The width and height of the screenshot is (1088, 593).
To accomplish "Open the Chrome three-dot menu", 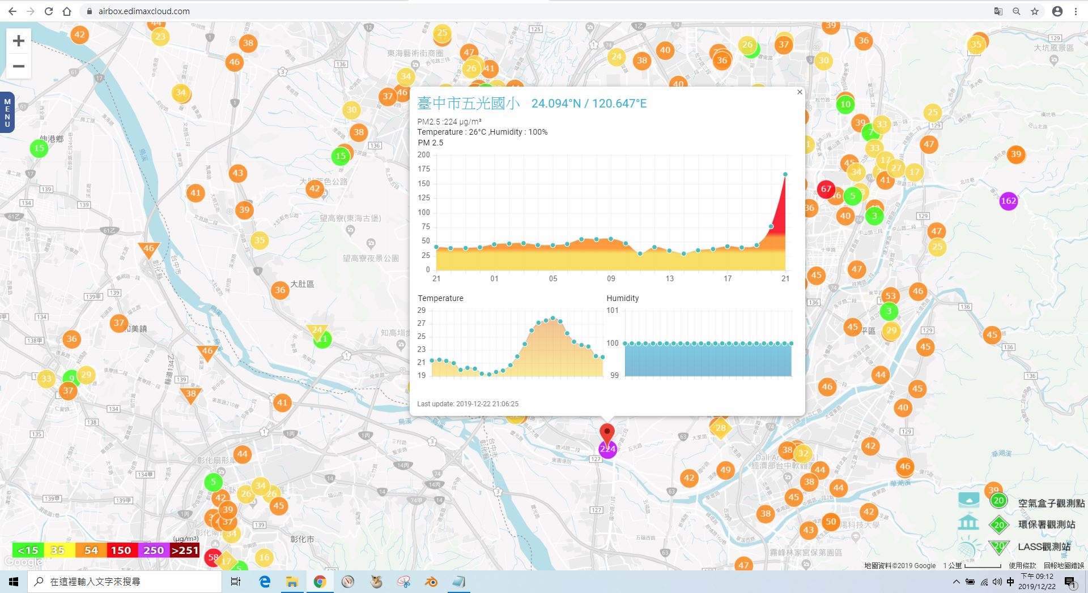I will [x=1076, y=11].
